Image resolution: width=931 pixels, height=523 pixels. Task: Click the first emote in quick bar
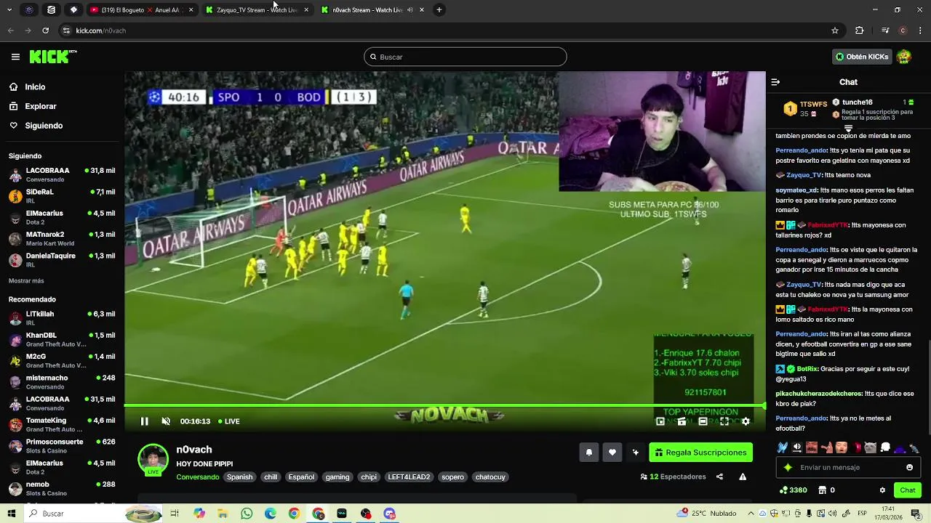coord(782,447)
